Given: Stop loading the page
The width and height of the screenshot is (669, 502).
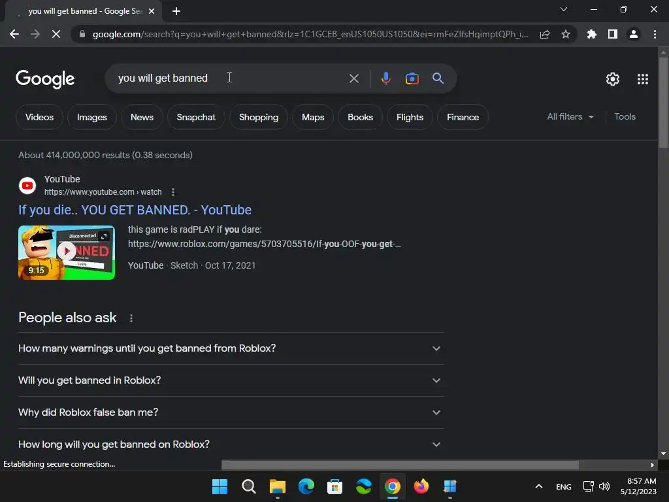Looking at the screenshot, I should click(x=56, y=34).
